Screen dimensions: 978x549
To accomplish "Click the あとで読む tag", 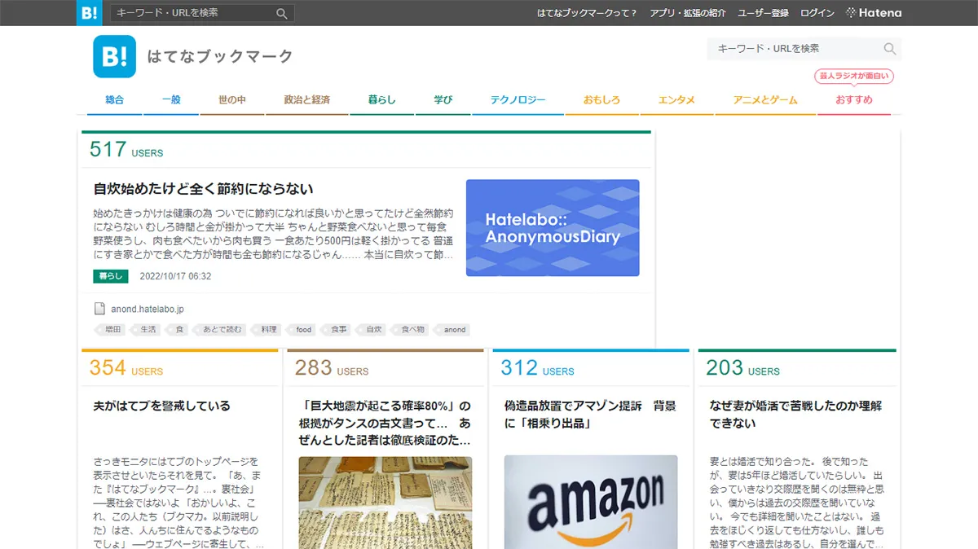I will [x=220, y=329].
